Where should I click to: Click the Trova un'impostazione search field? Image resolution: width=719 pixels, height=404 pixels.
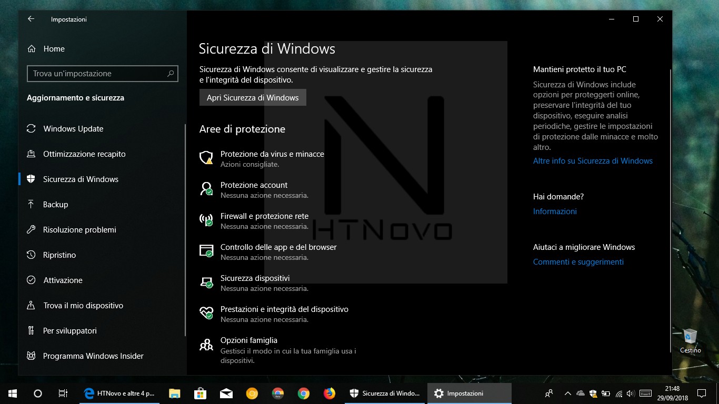click(103, 74)
